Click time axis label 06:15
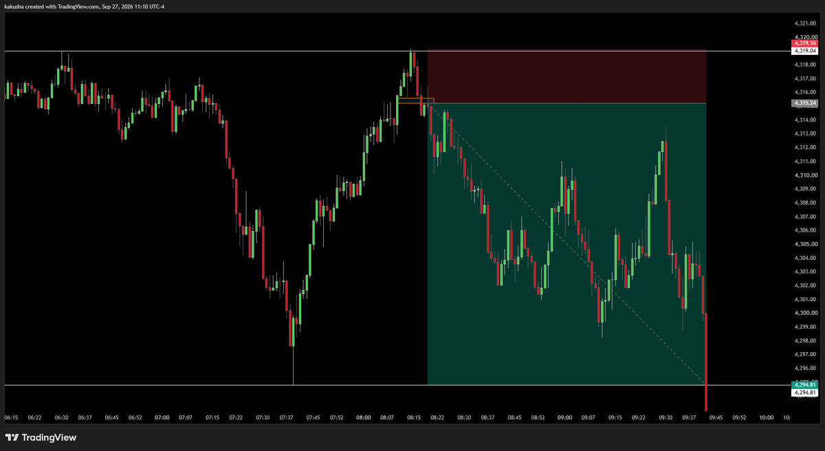The height and width of the screenshot is (451, 825). tap(12, 417)
